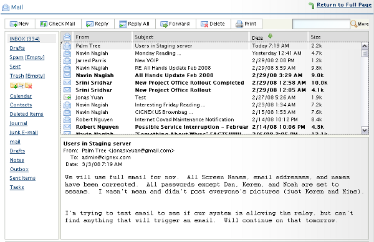Open the INBOX (334) folder
This screenshot has width=374, height=242.
pos(24,39)
